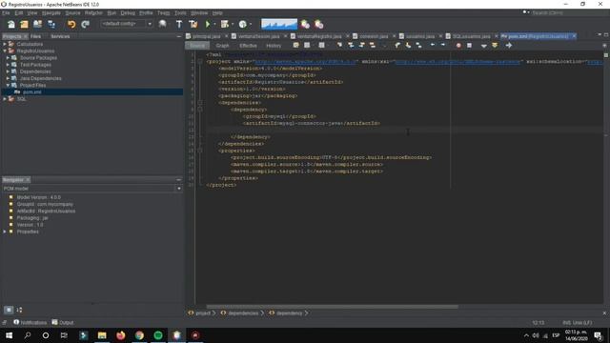The height and width of the screenshot is (343, 610).
Task: Toggle the filter button below Navigator list
Action: click(x=9, y=310)
